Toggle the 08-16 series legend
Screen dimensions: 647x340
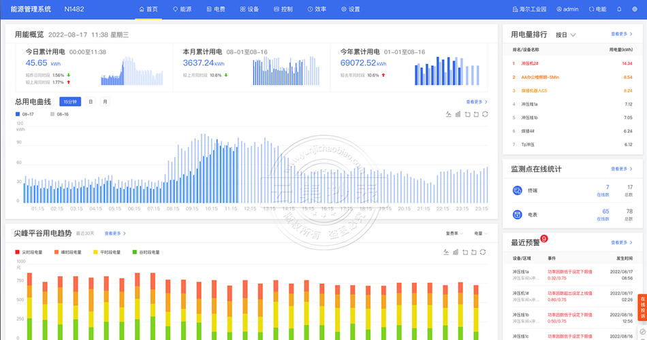59,114
